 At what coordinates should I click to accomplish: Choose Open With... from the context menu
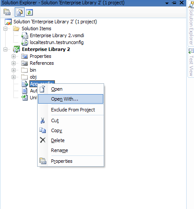(70, 99)
